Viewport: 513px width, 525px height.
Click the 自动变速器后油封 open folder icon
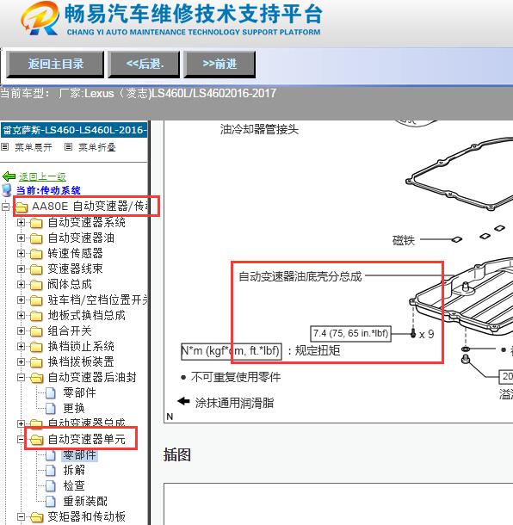point(36,378)
